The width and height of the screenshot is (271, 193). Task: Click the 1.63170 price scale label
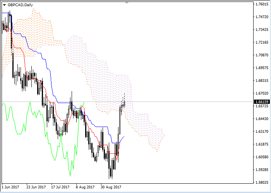click(x=262, y=132)
